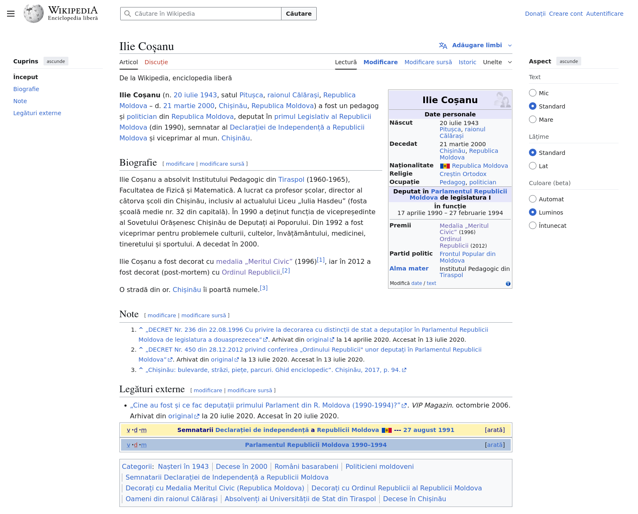Jump back via caret of note 3

pyautogui.click(x=141, y=370)
